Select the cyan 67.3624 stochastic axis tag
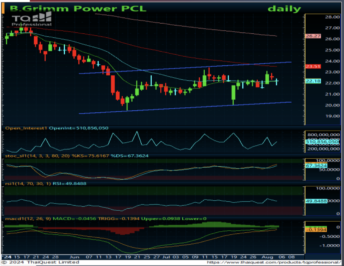 [316, 166]
